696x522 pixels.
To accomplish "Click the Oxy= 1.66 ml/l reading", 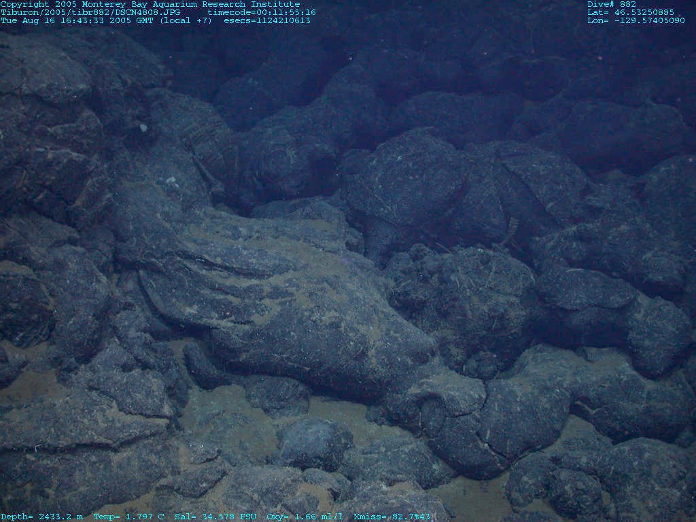I will click(x=305, y=517).
